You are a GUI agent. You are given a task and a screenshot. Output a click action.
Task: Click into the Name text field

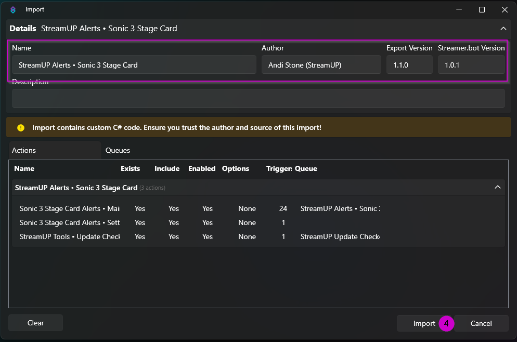(134, 65)
